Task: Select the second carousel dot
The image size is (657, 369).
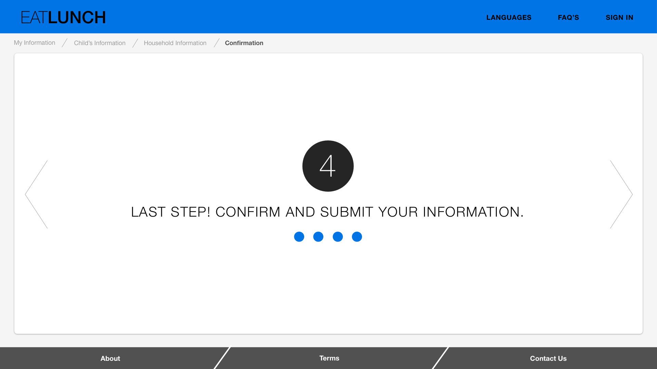Action: click(318, 237)
